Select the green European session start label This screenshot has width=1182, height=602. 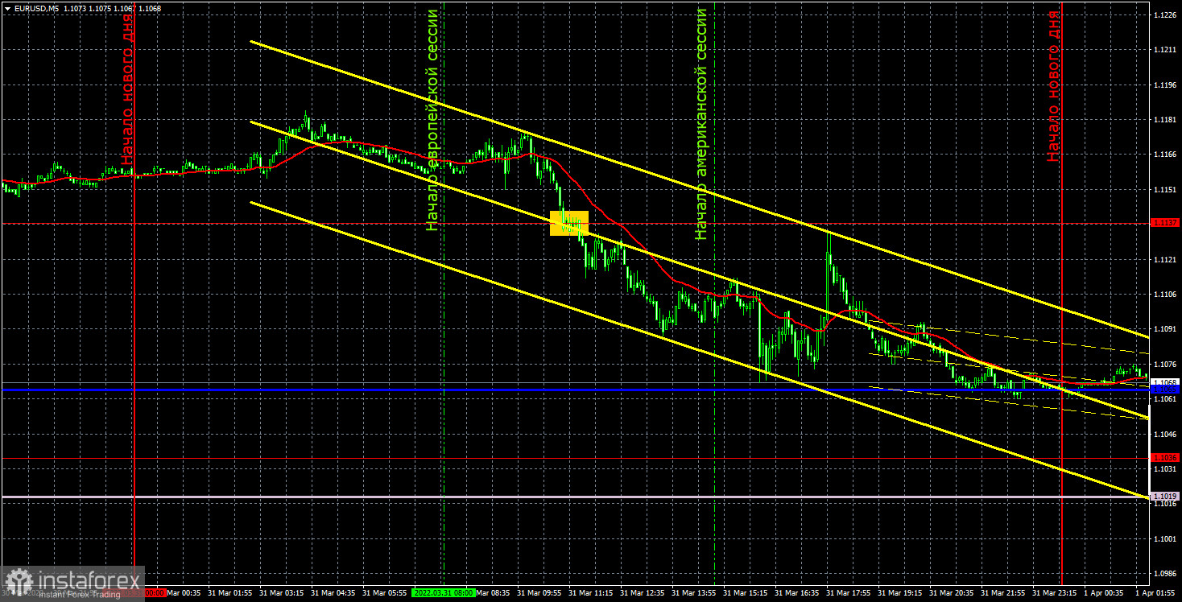[x=433, y=120]
